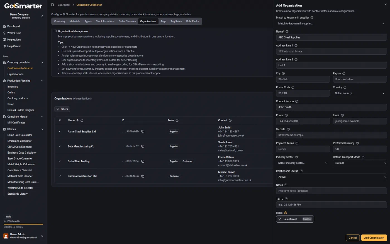
Task: Collapse the Utilities sidebar section
Action: (23, 129)
